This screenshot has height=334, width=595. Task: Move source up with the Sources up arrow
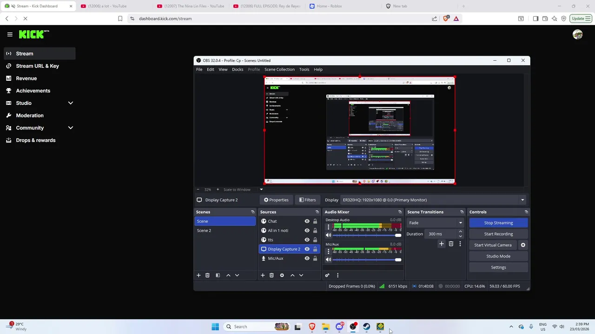pyautogui.click(x=292, y=275)
